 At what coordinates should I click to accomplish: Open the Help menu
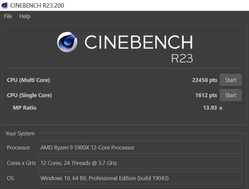click(x=25, y=16)
